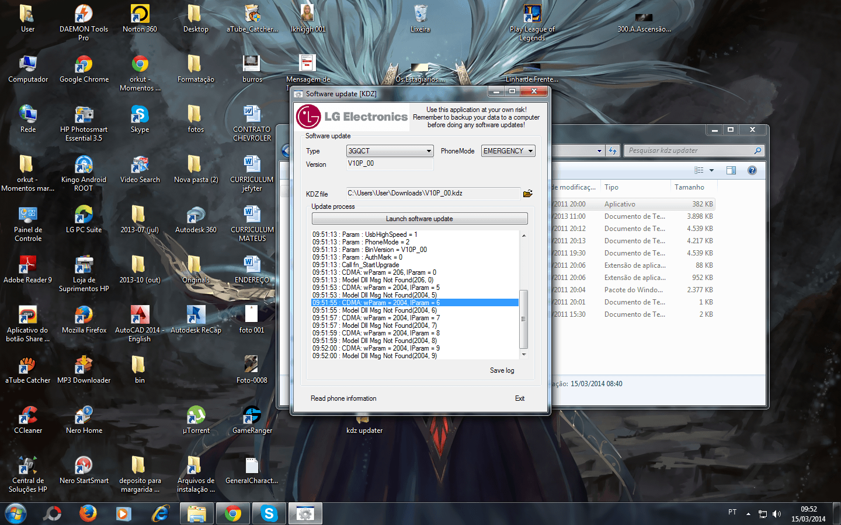Open the view options dropdown arrow in Explorer
This screenshot has height=525, width=841.
click(711, 170)
